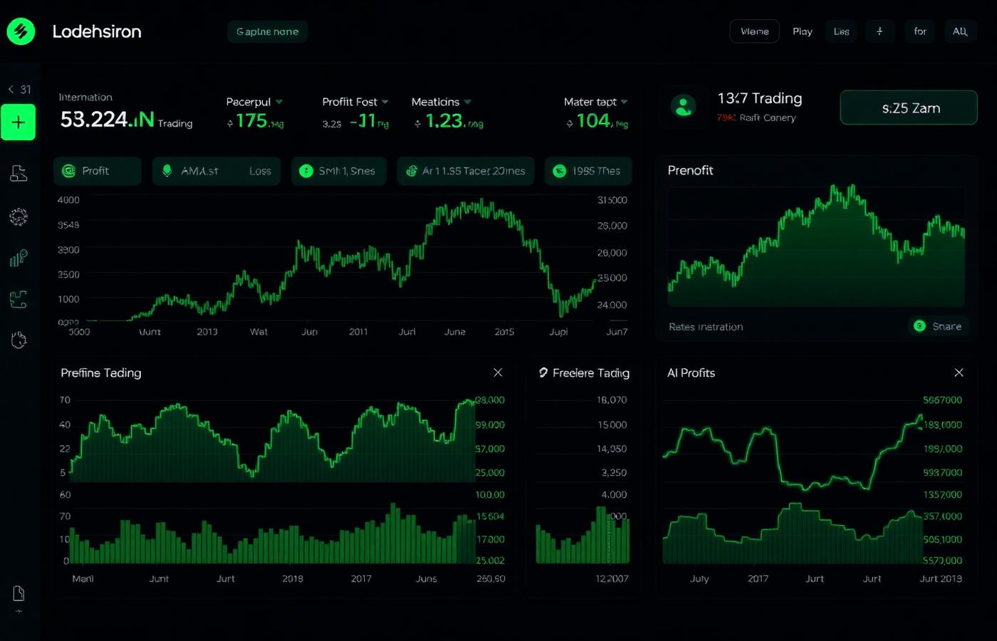Click the Prenofit panel title
The image size is (997, 641).
pos(690,170)
